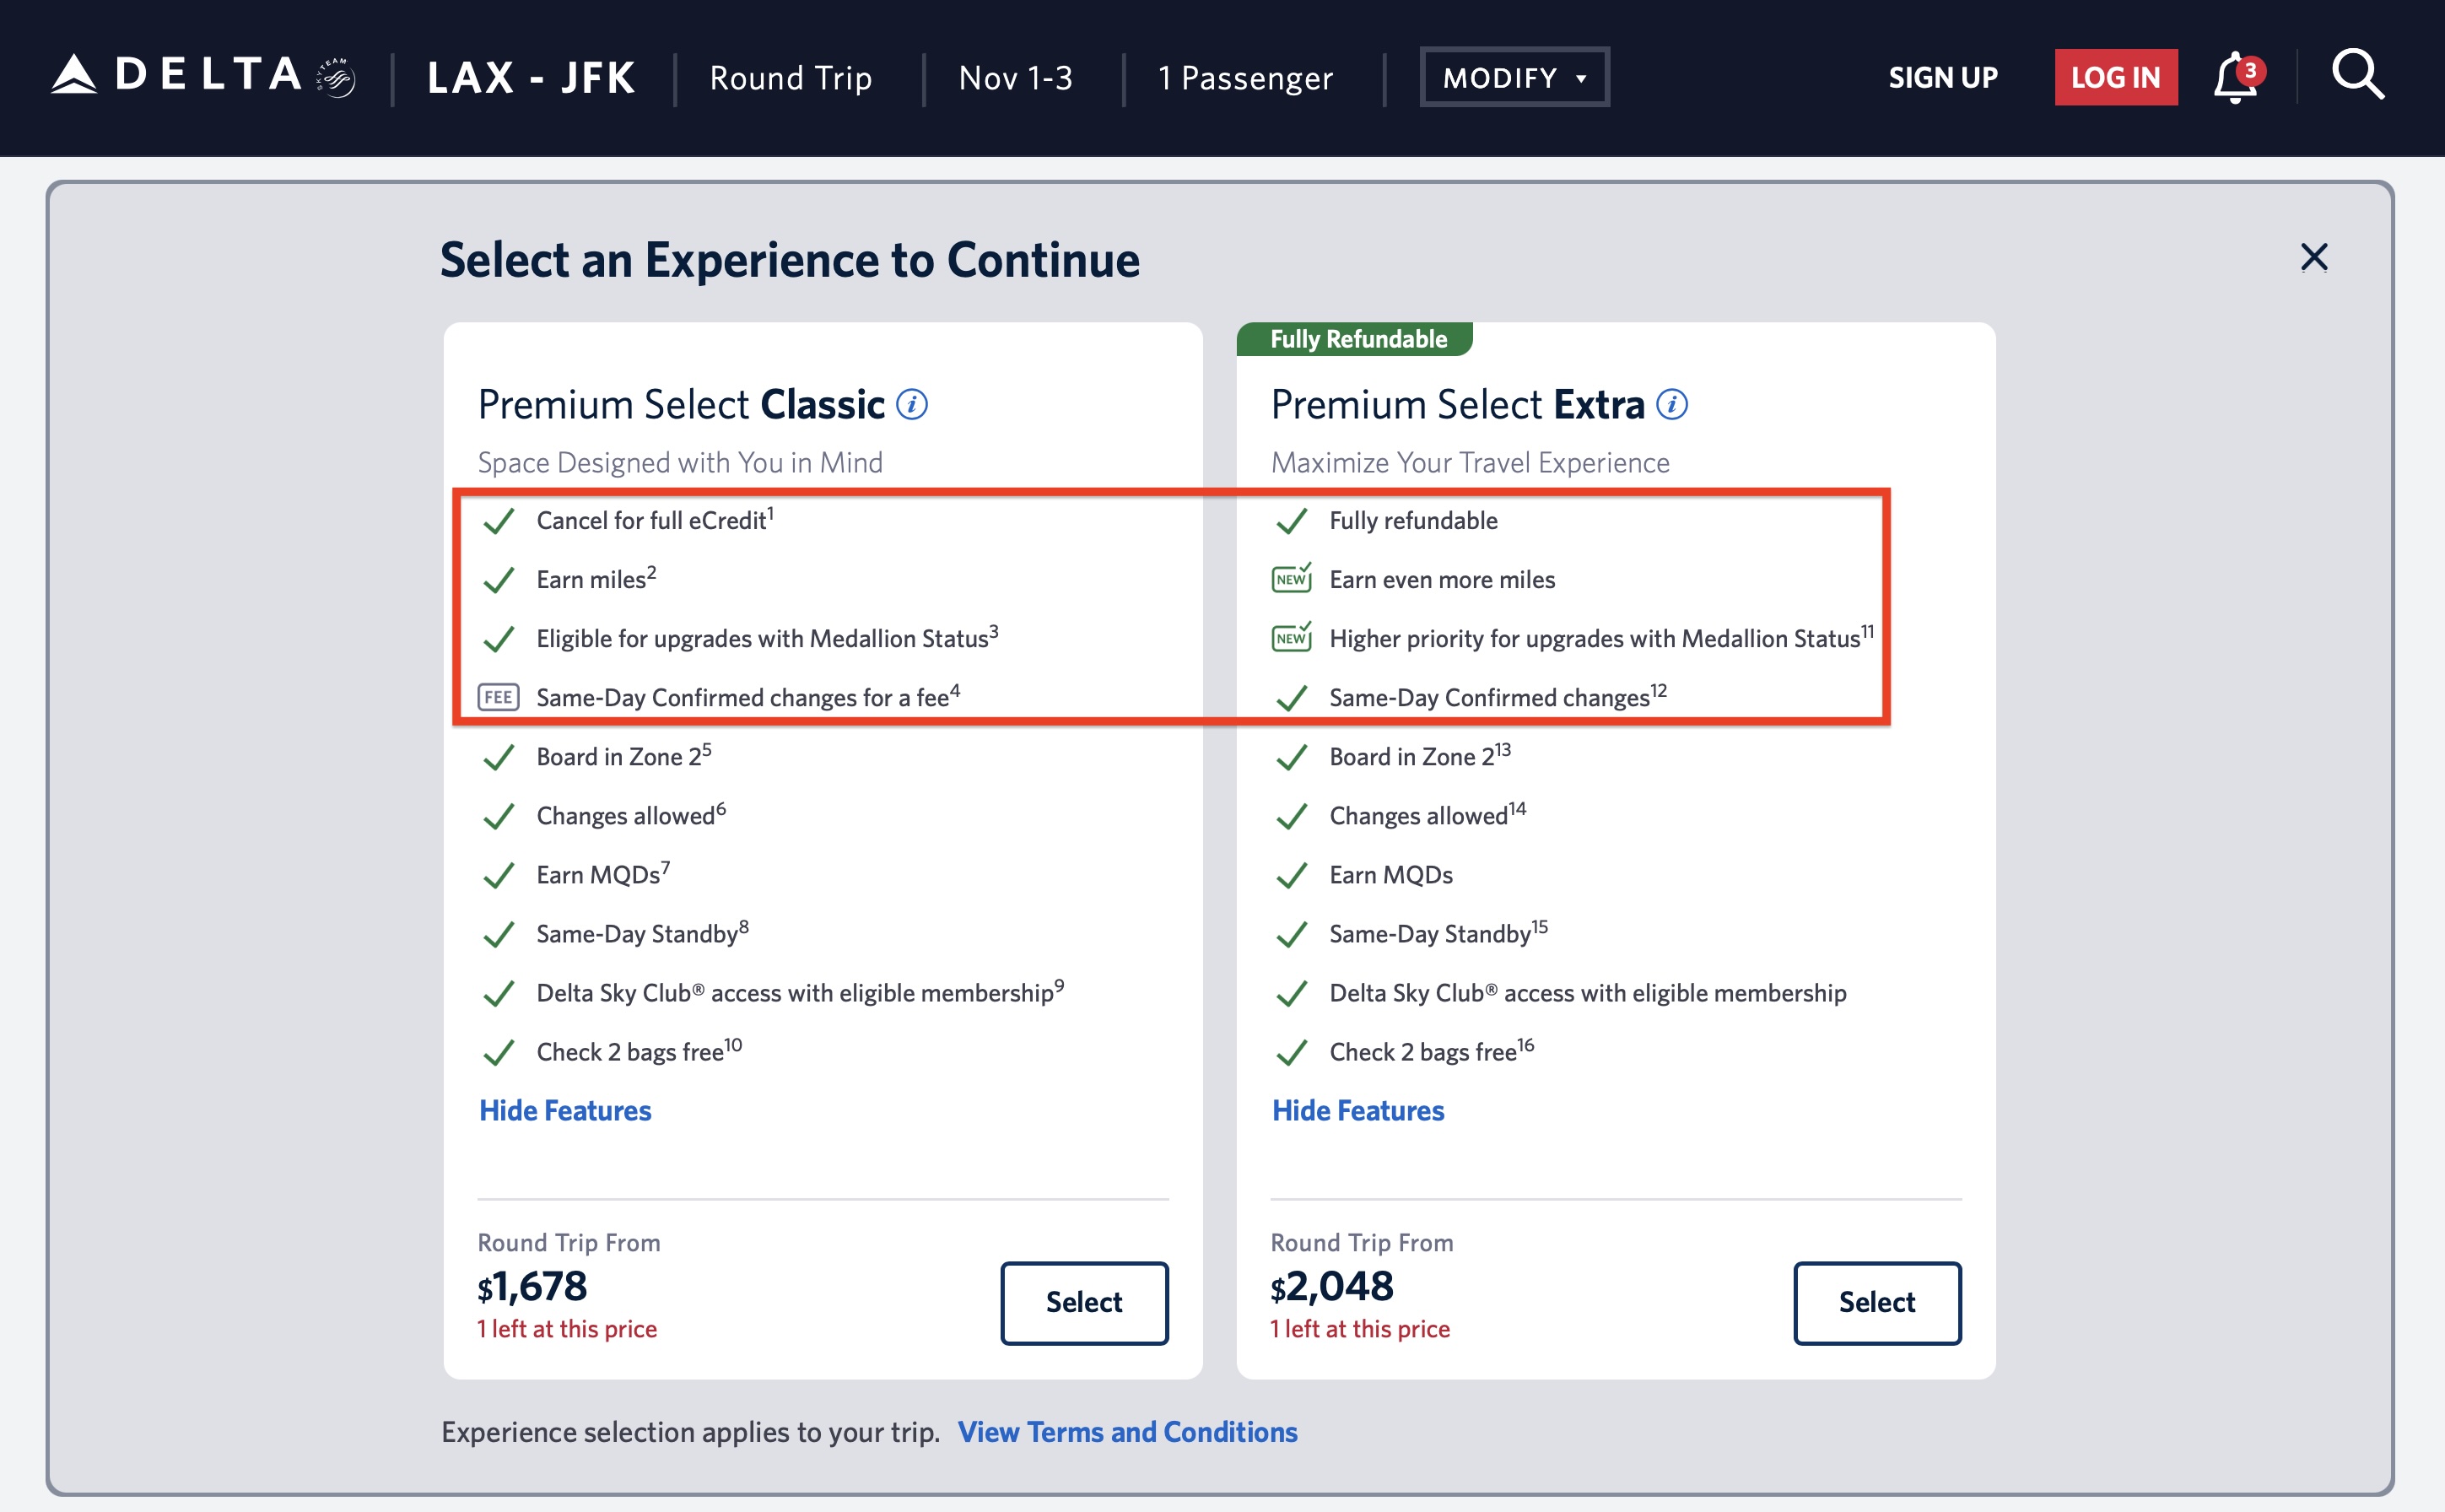2445x1512 pixels.
Task: Open View Terms and Conditions link
Action: coord(1127,1432)
